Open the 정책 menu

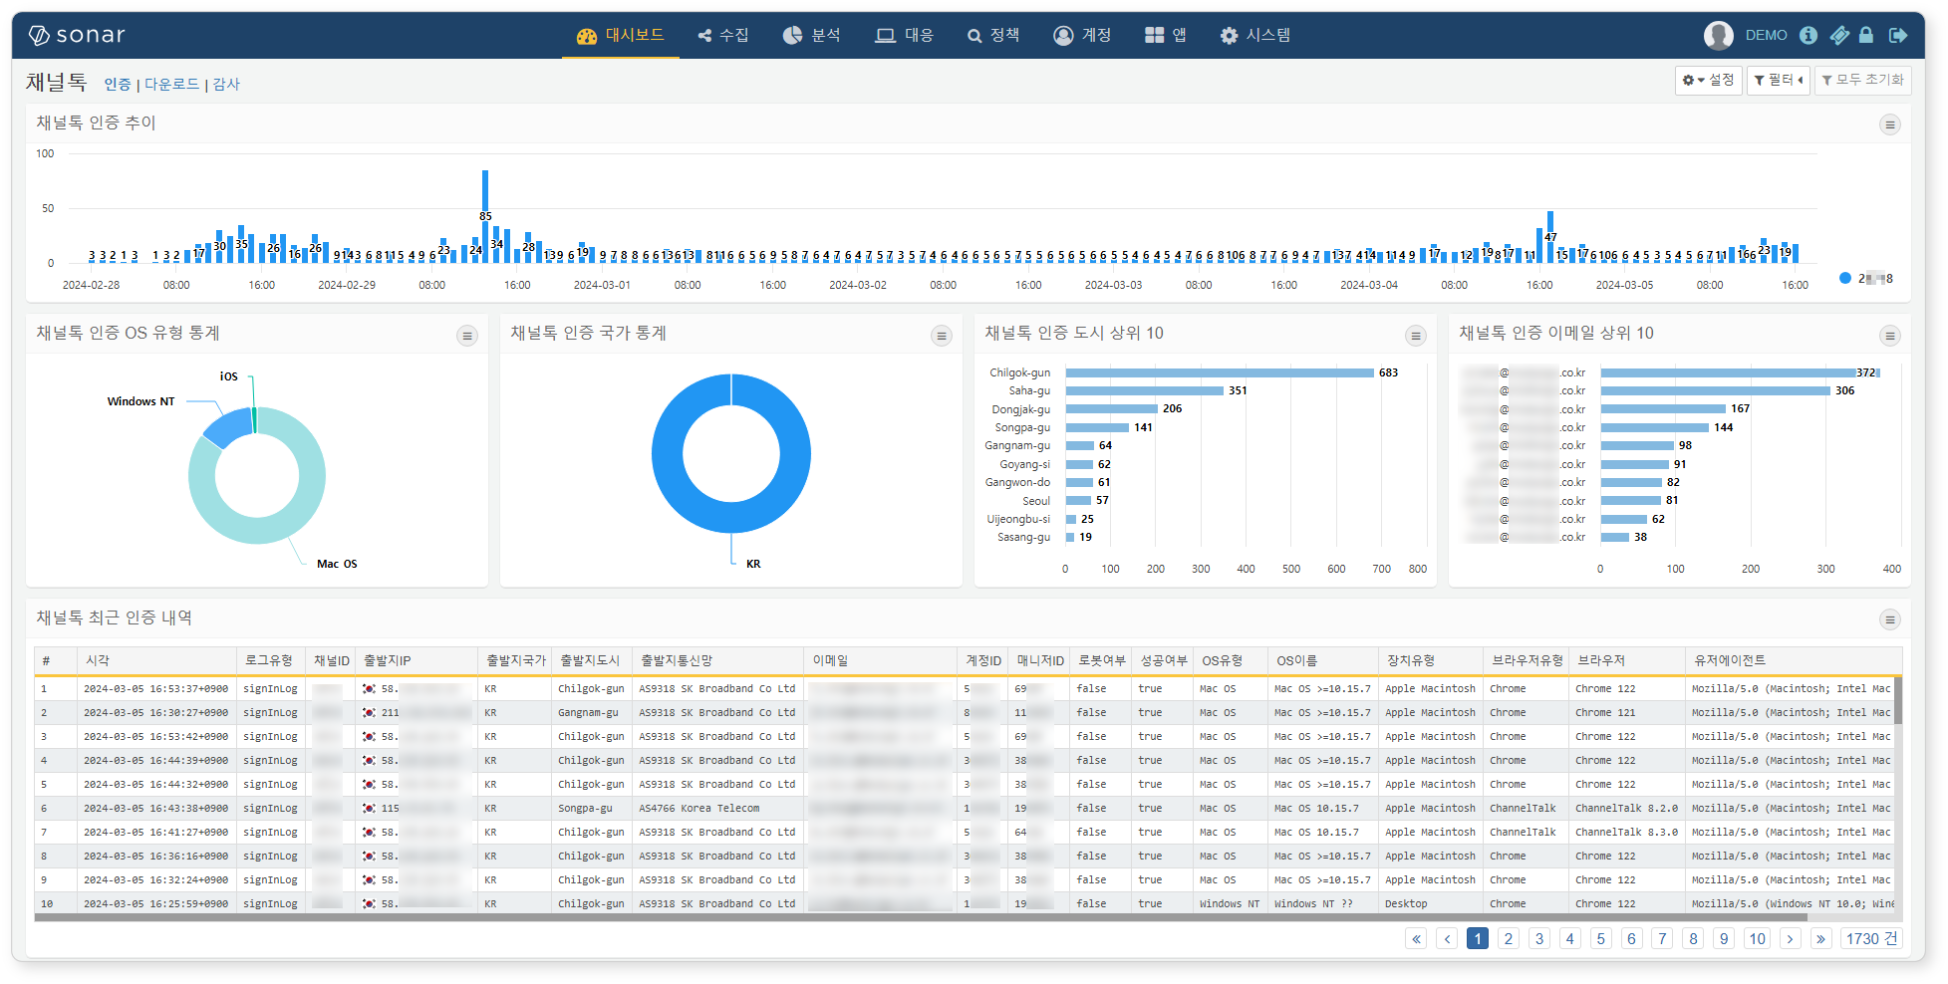click(x=992, y=35)
